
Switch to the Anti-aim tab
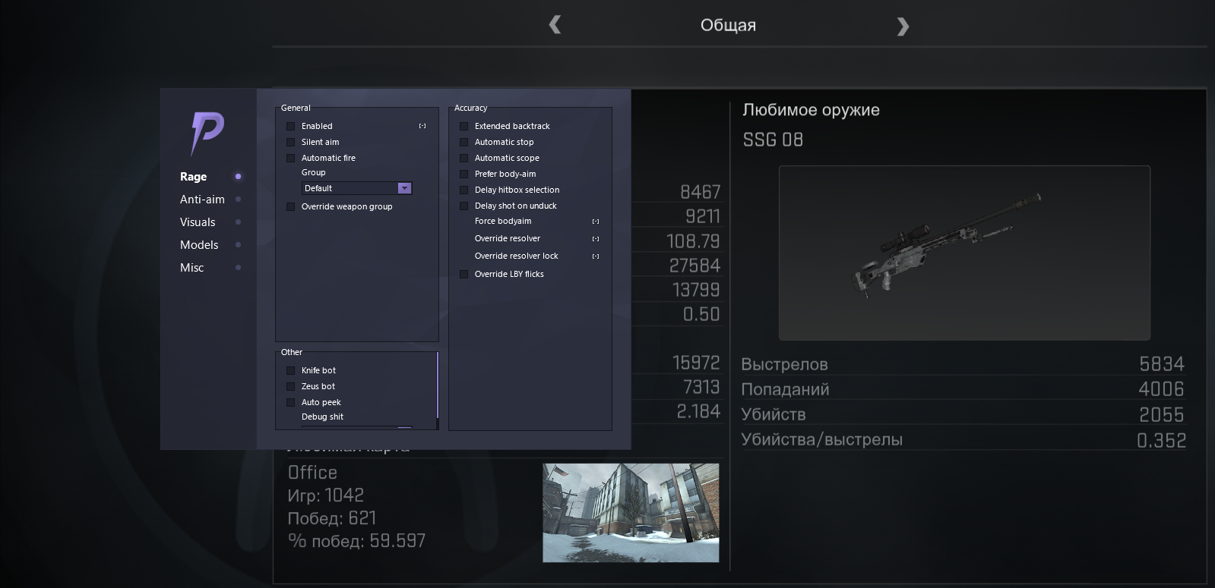(202, 200)
